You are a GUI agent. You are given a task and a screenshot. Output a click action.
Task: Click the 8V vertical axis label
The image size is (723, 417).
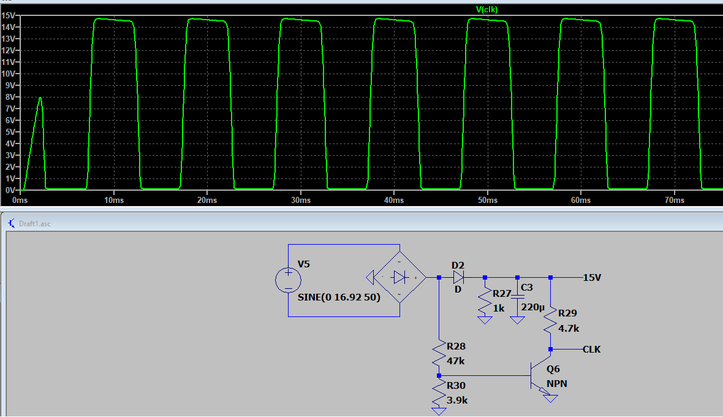click(9, 97)
